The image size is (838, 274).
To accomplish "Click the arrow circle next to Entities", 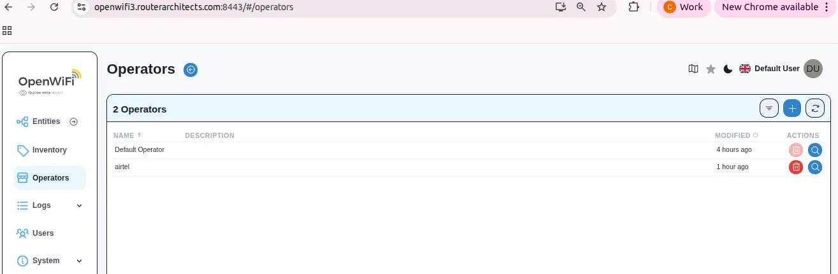I will point(73,121).
